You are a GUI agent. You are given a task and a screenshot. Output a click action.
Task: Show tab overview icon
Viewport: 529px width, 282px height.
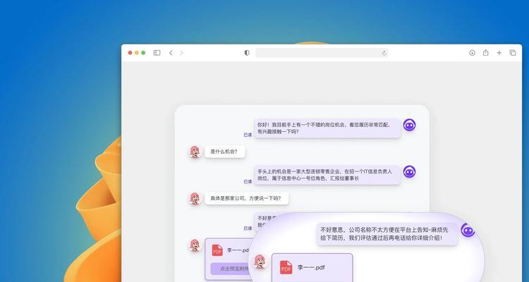[513, 53]
